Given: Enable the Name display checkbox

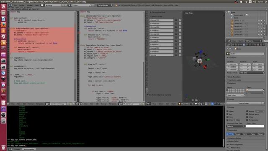Looking at the screenshot, I should coord(227,111).
